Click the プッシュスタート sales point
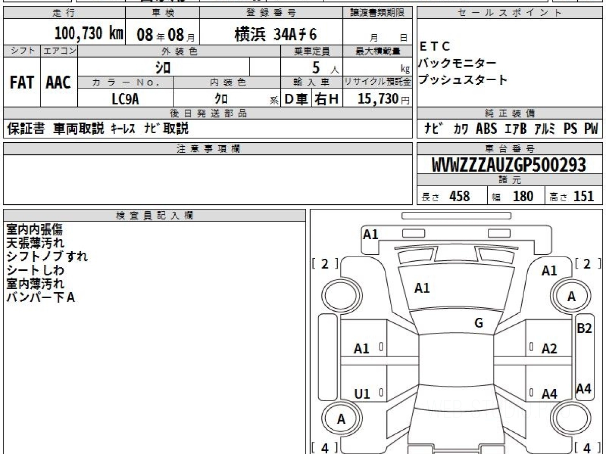Image resolution: width=606 pixels, height=454 pixels. [463, 80]
